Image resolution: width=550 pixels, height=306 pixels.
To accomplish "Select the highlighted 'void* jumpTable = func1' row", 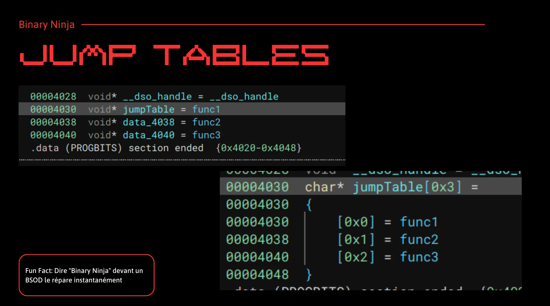I will coord(182,109).
